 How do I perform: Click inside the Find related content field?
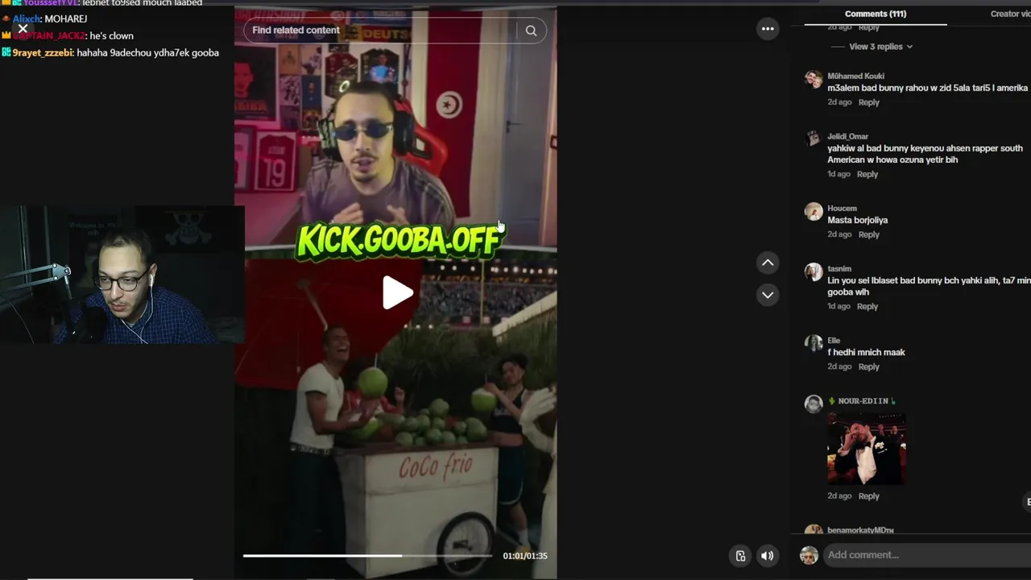[x=380, y=31]
